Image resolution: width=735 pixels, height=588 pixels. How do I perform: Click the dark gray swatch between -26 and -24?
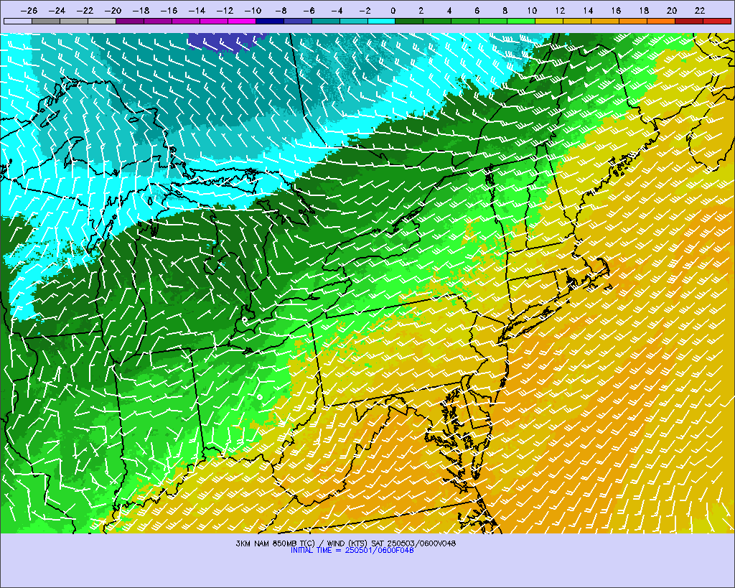coord(46,21)
